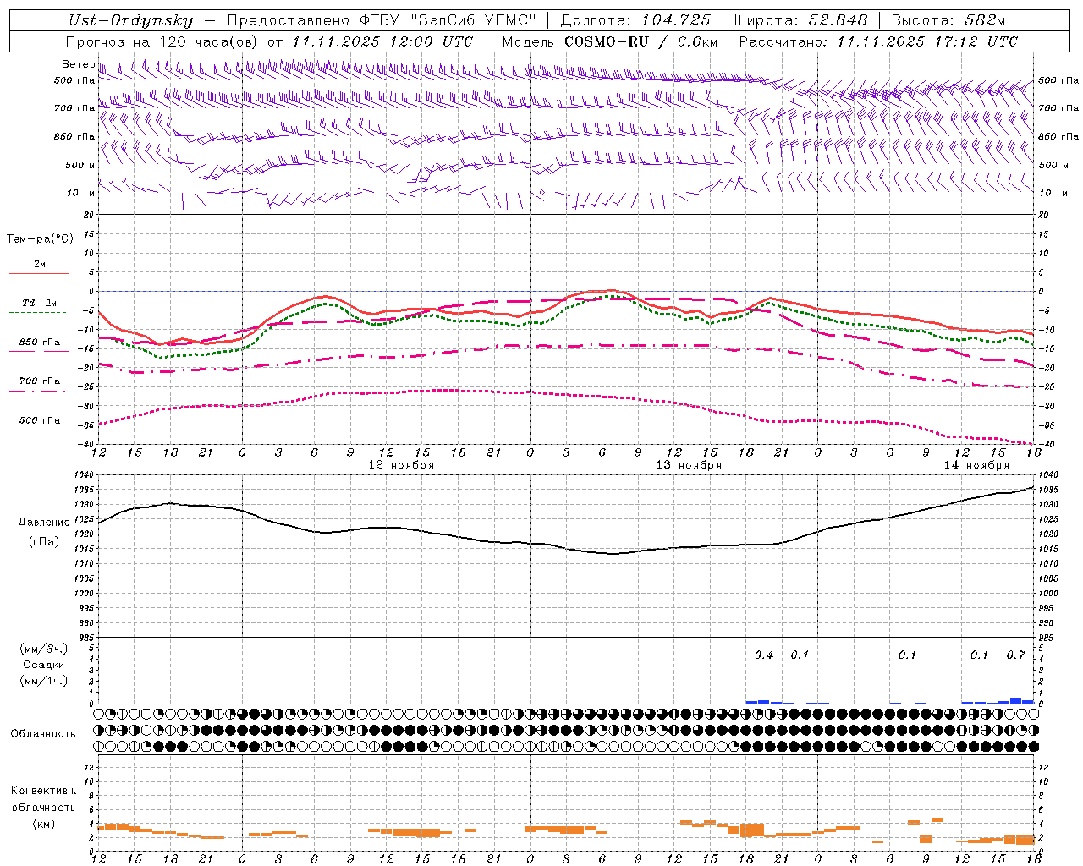Click the '(мм/1ч.)' precipitation unit label
Screen dimensions: 1083x866
44,681
